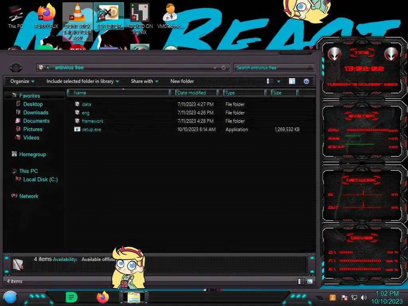408x306 pixels.
Task: Refresh the antivirus free folder
Action: pyautogui.click(x=224, y=68)
